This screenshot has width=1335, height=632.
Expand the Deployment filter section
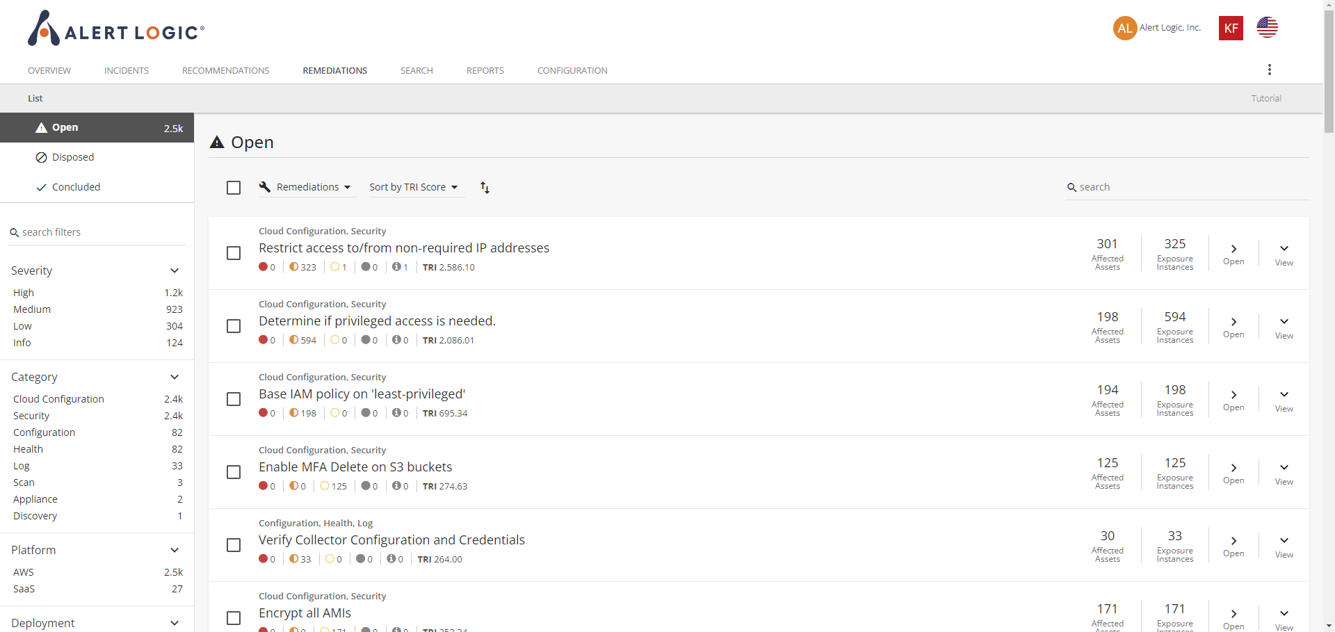coord(174,622)
